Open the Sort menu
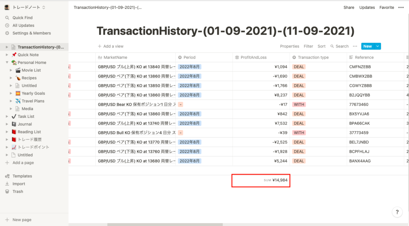Image resolution: width=409 pixels, height=226 pixels. tap(322, 46)
